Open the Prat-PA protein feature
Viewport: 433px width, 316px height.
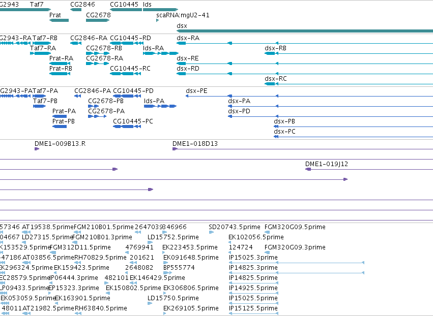[64, 111]
